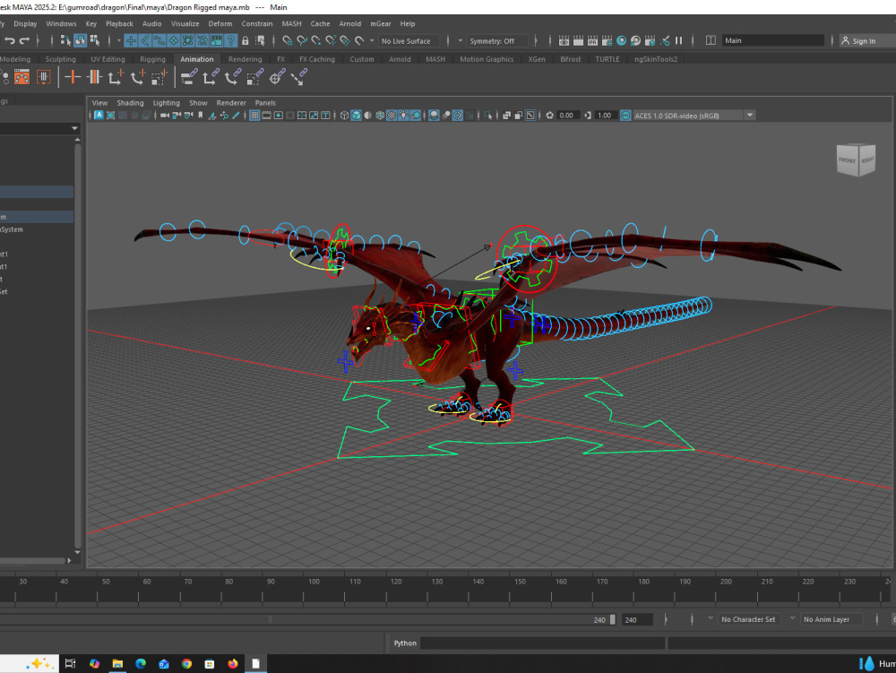896x673 pixels.
Task: Open the viewport Lighting menu
Action: (167, 103)
